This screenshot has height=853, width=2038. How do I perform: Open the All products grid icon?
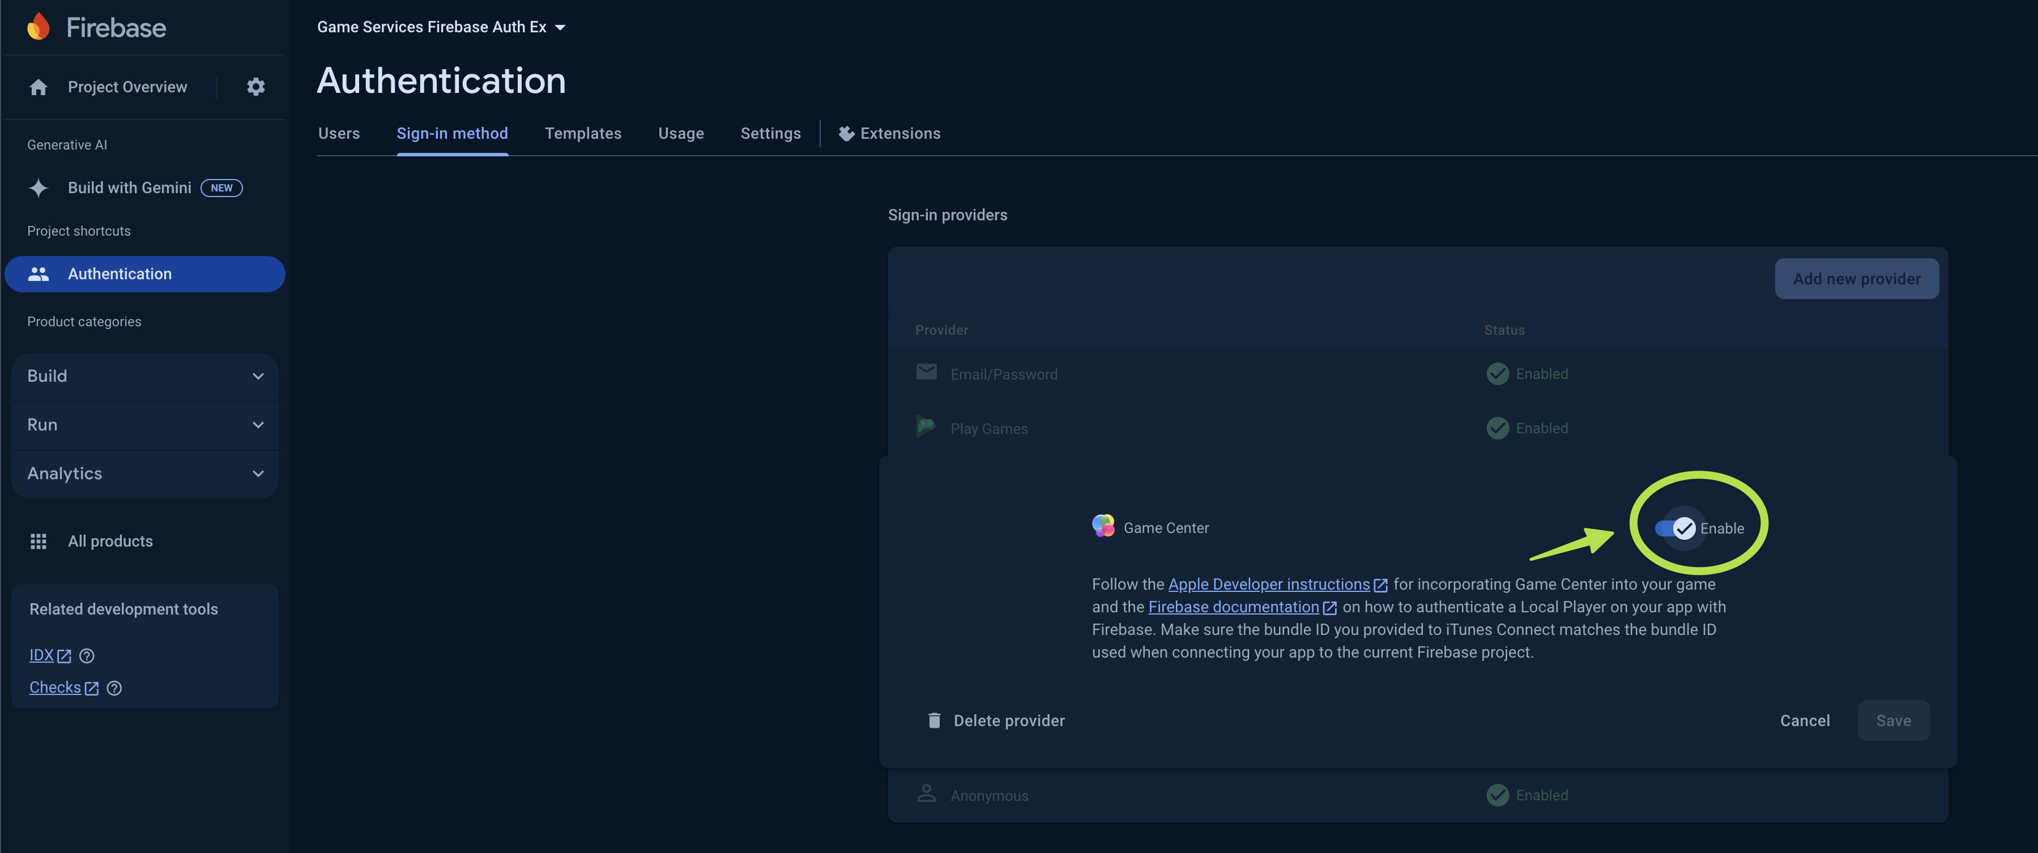pos(38,541)
